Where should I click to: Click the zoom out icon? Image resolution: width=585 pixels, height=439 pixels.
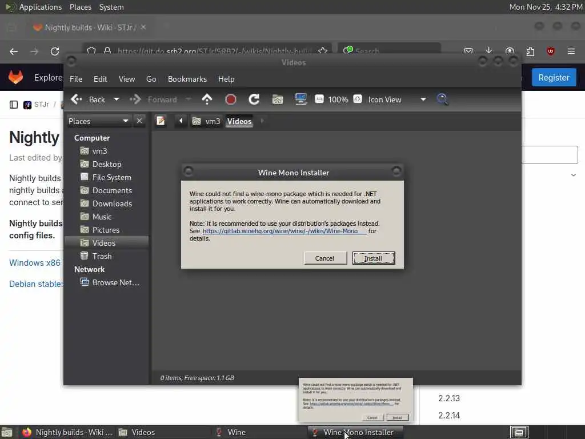(x=319, y=99)
